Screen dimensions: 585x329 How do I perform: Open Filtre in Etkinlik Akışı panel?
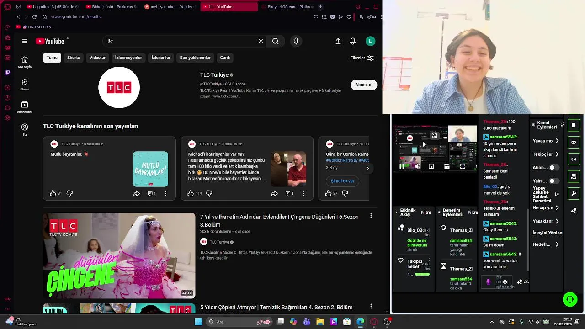click(426, 212)
